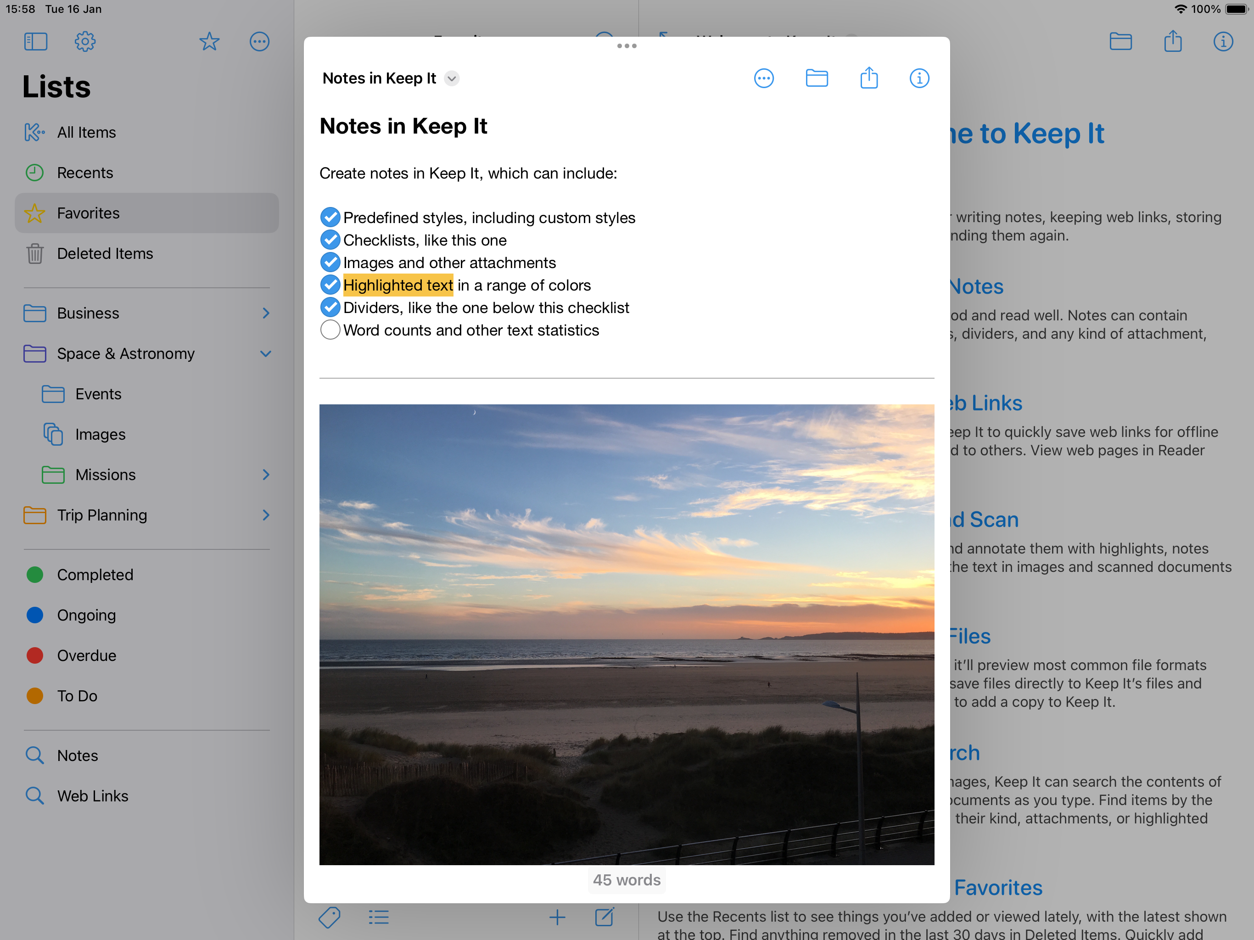
Task: Open the Notes in Keep It title dropdown
Action: click(x=451, y=78)
